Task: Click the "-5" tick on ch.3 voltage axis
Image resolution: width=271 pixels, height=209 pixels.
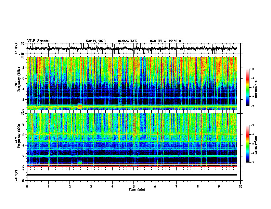Action: click(23, 181)
